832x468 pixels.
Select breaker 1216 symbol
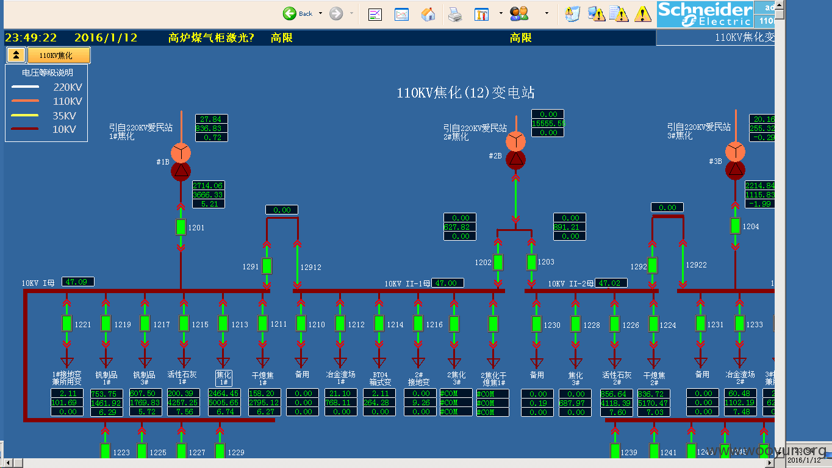(418, 324)
